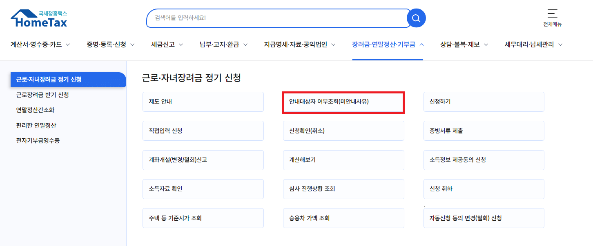Click the 소득자료 확인 button
This screenshot has width=593, height=246.
point(203,189)
